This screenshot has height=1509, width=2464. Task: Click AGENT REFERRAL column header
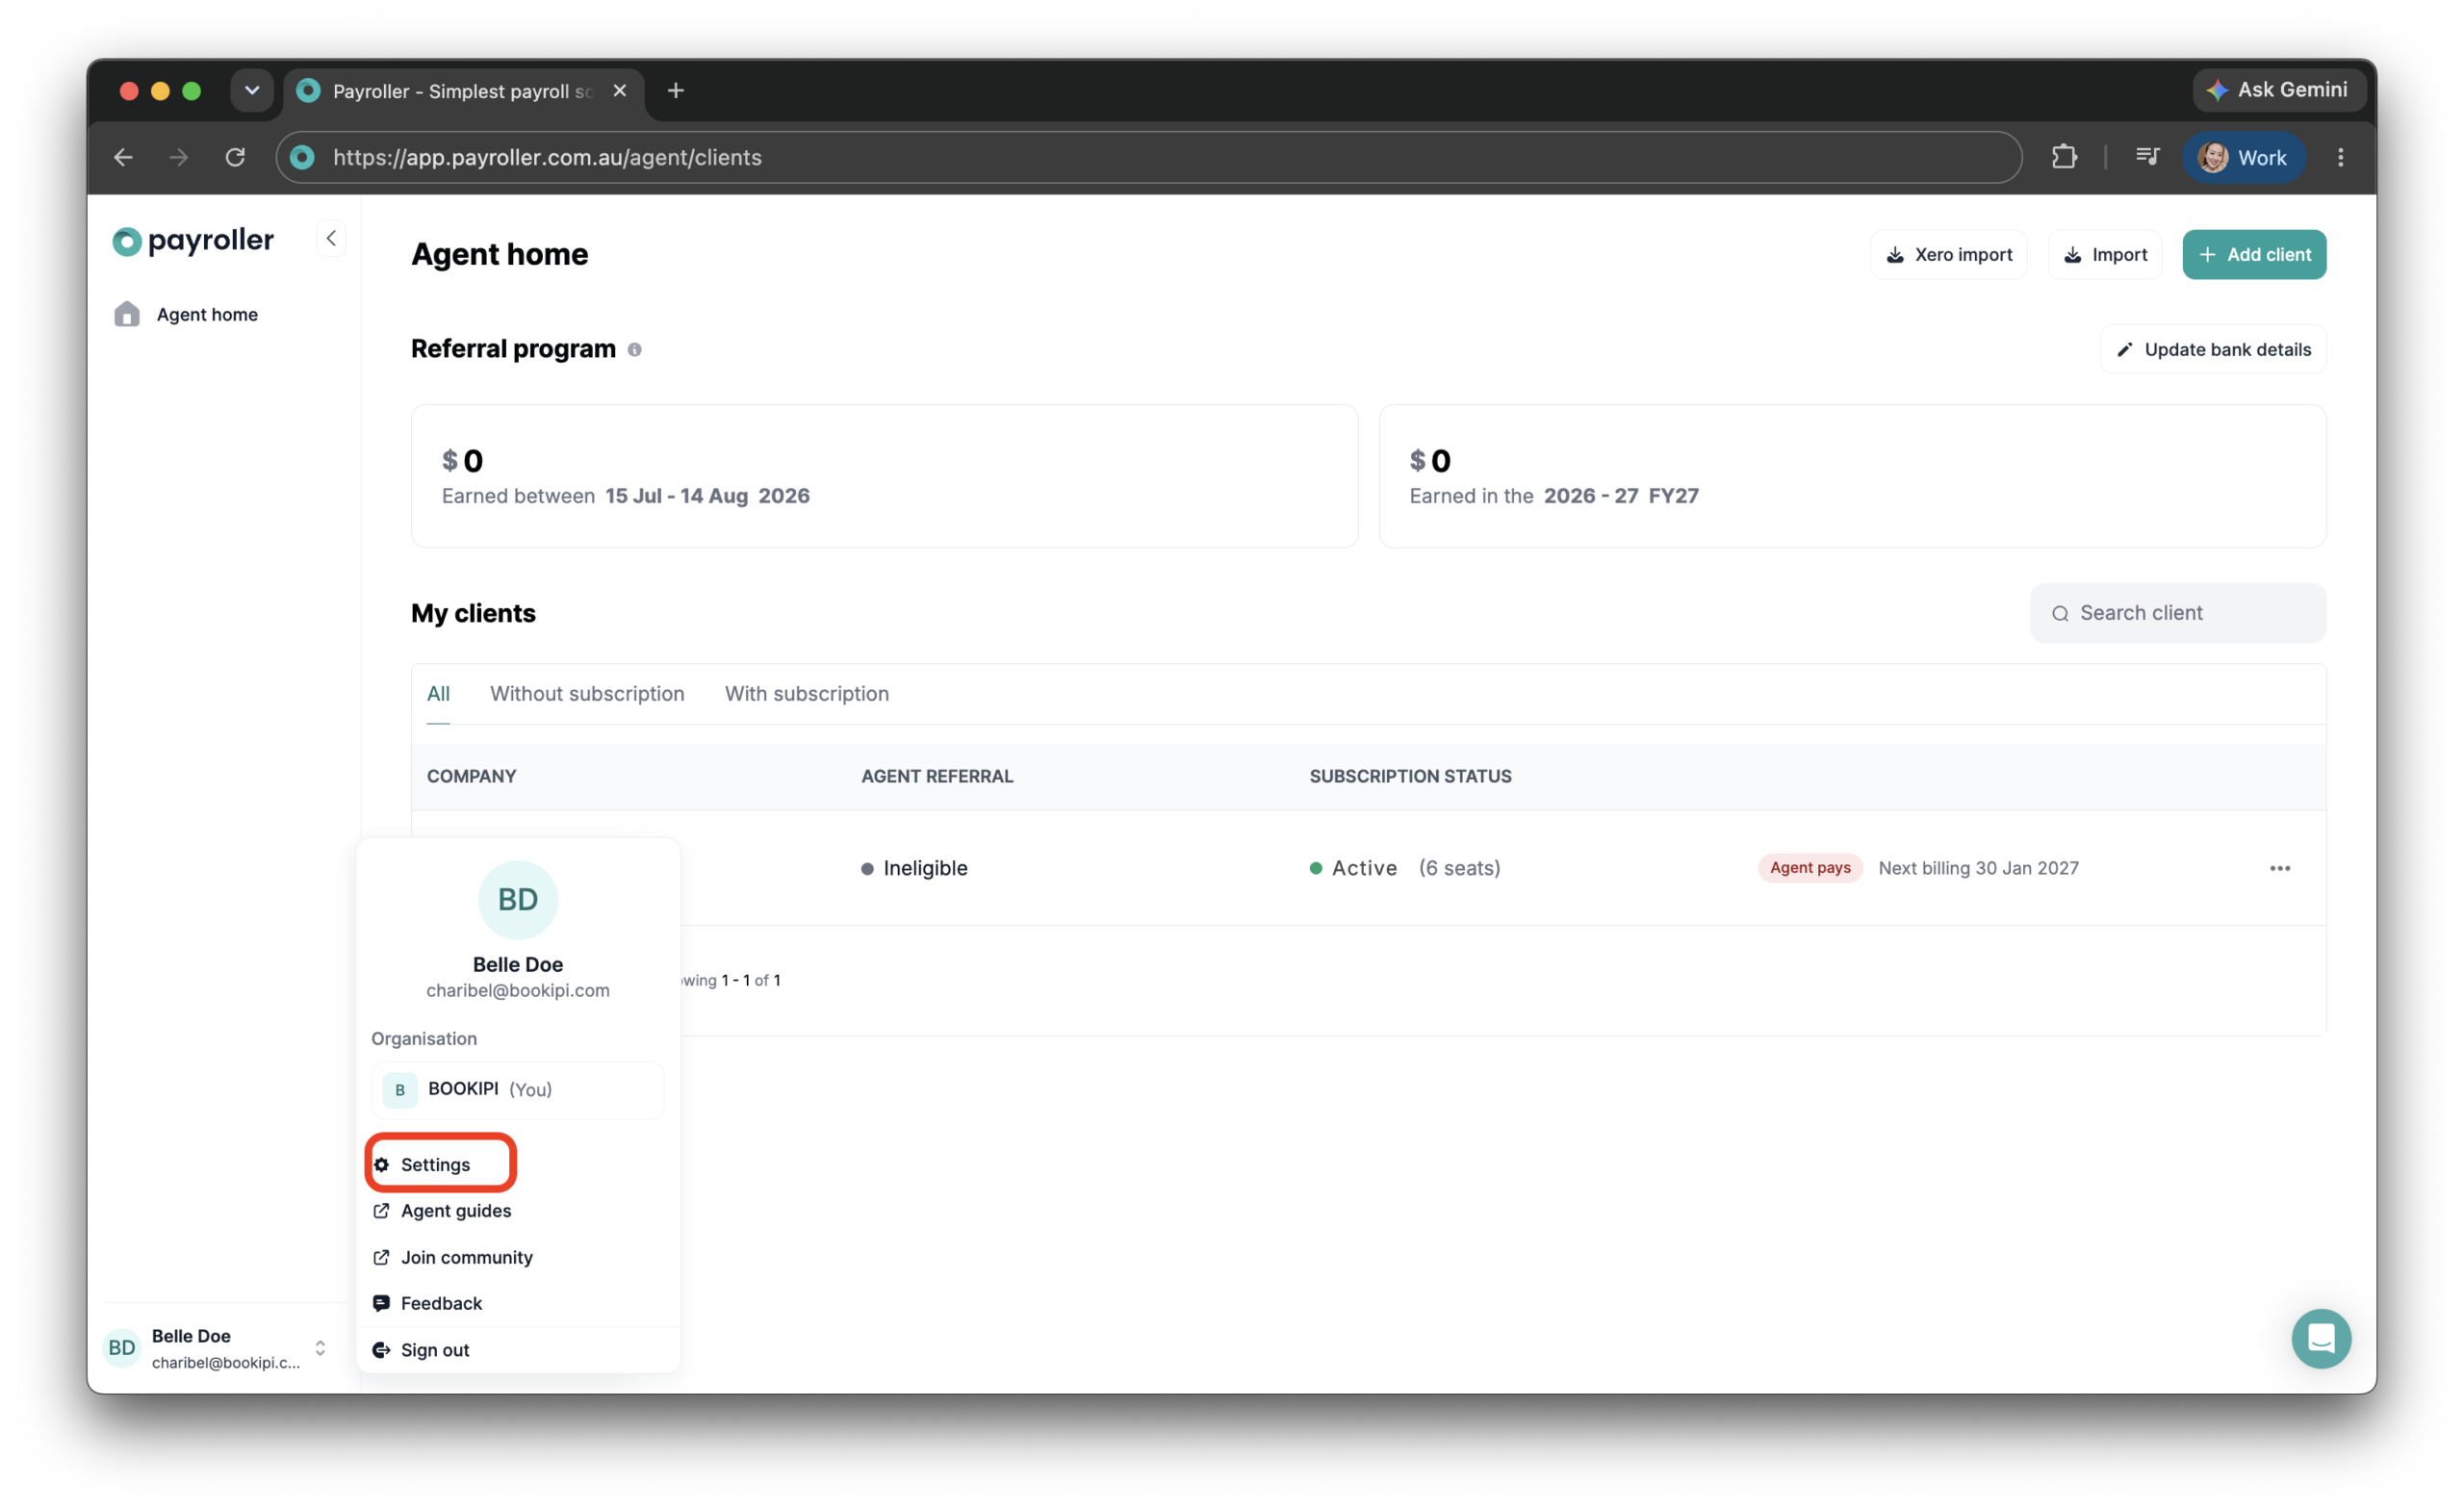937,776
